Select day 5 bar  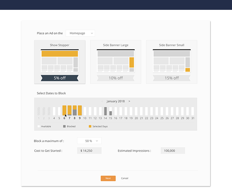[59, 111]
